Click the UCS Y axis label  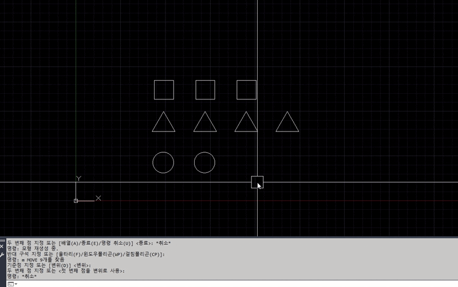tap(78, 178)
